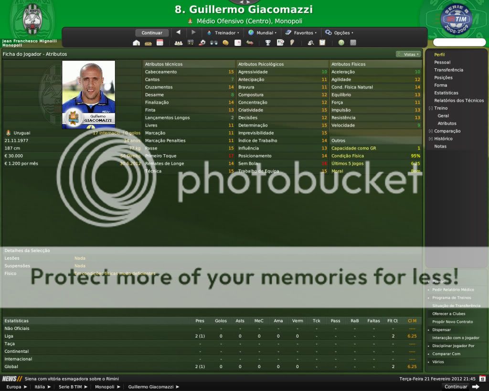Click the search field at top right

point(459,42)
